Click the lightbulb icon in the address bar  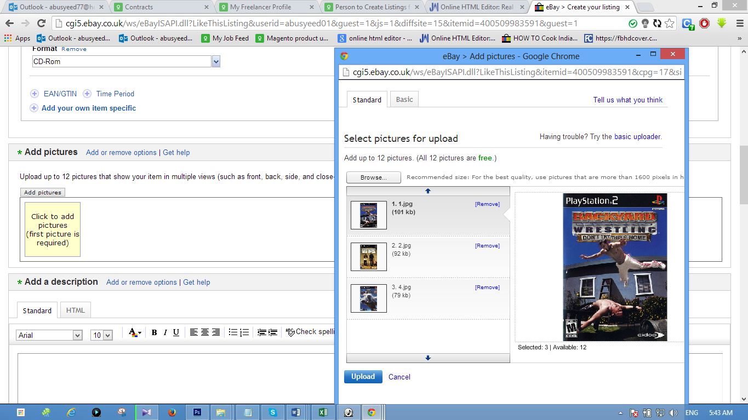645,24
